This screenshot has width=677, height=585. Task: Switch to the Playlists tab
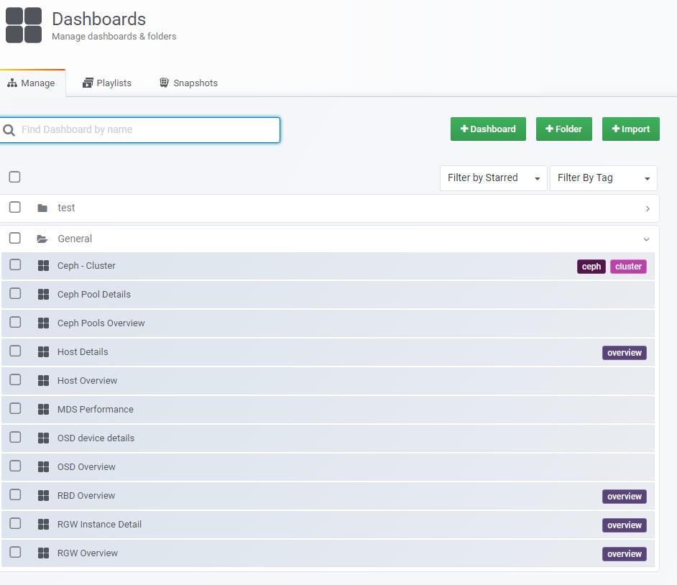click(106, 83)
